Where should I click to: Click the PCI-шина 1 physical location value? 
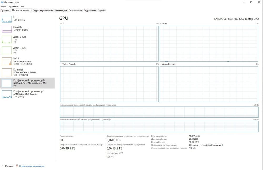(x=206, y=145)
